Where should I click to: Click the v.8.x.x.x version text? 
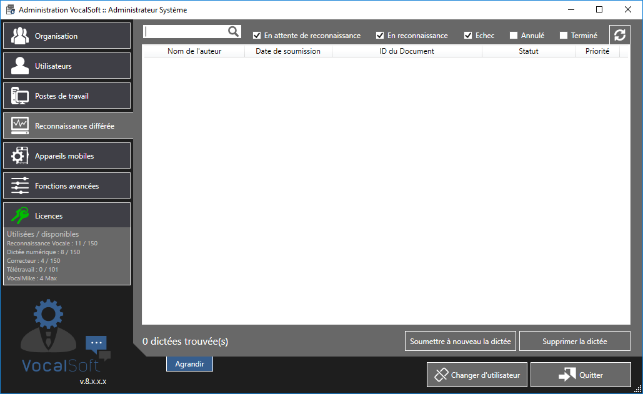tap(93, 382)
